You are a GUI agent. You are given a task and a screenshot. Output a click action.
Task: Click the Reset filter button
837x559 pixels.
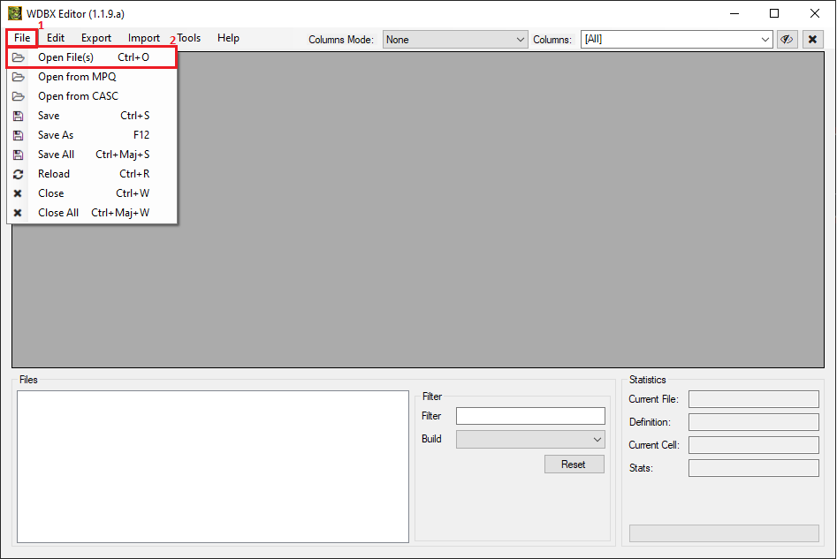pos(574,465)
